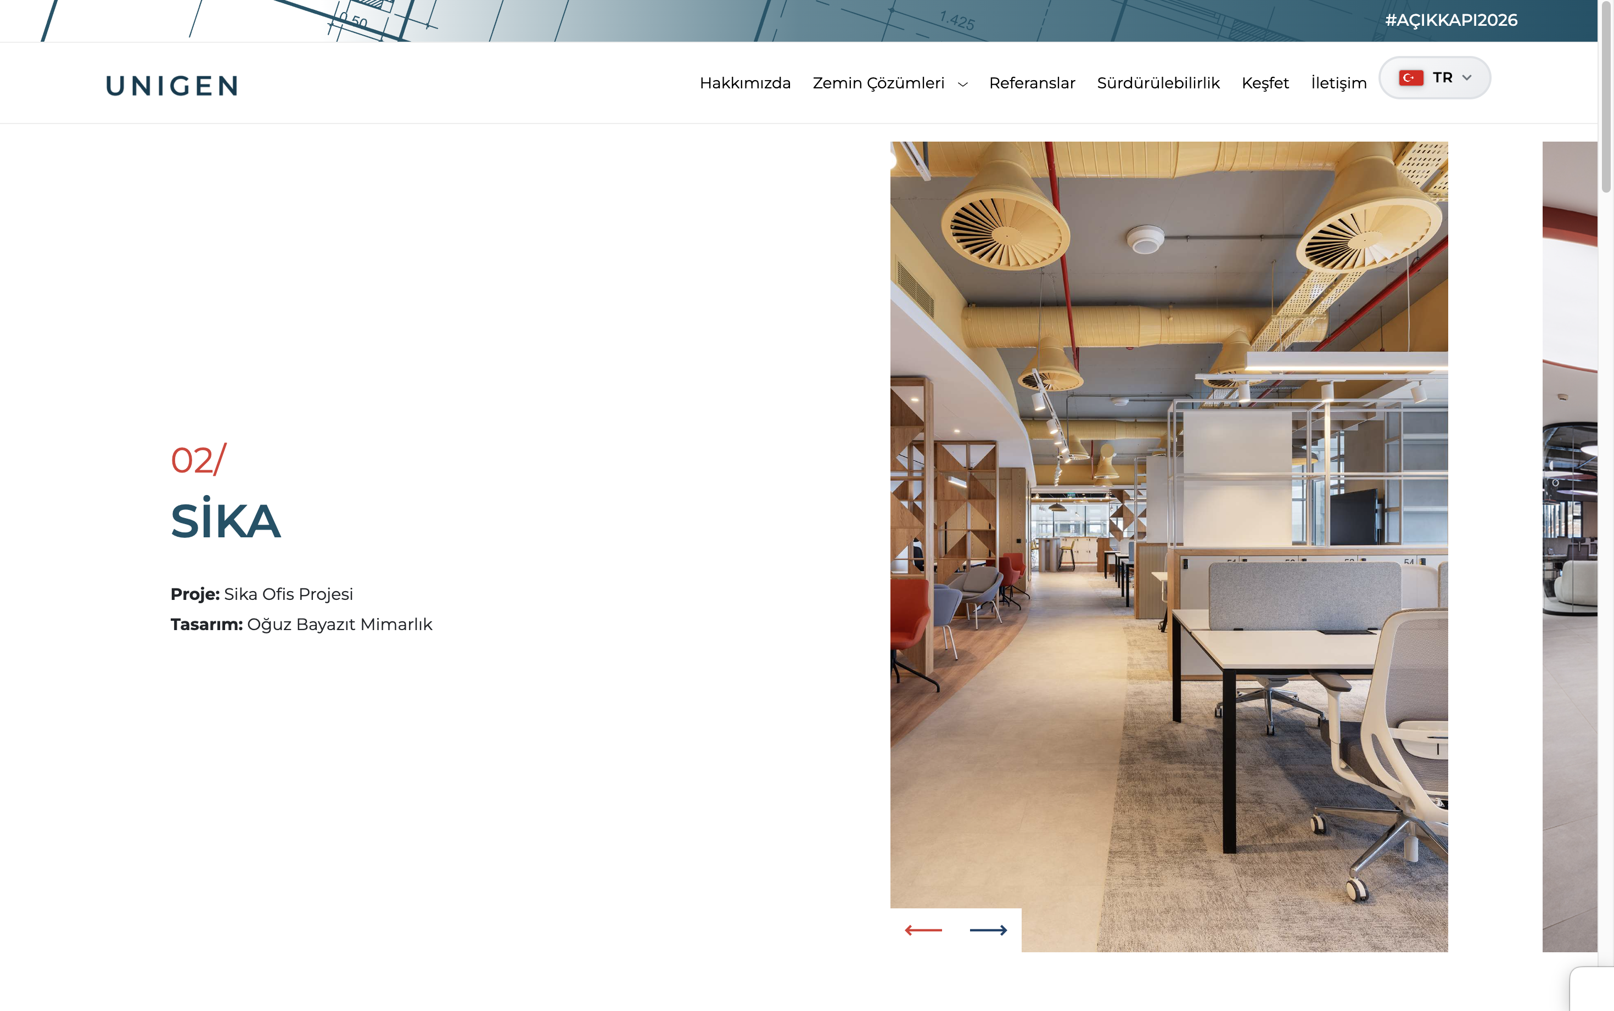Viewport: 1614px width, 1011px height.
Task: Open the Zemin Çözümleri menu
Action: tap(878, 83)
